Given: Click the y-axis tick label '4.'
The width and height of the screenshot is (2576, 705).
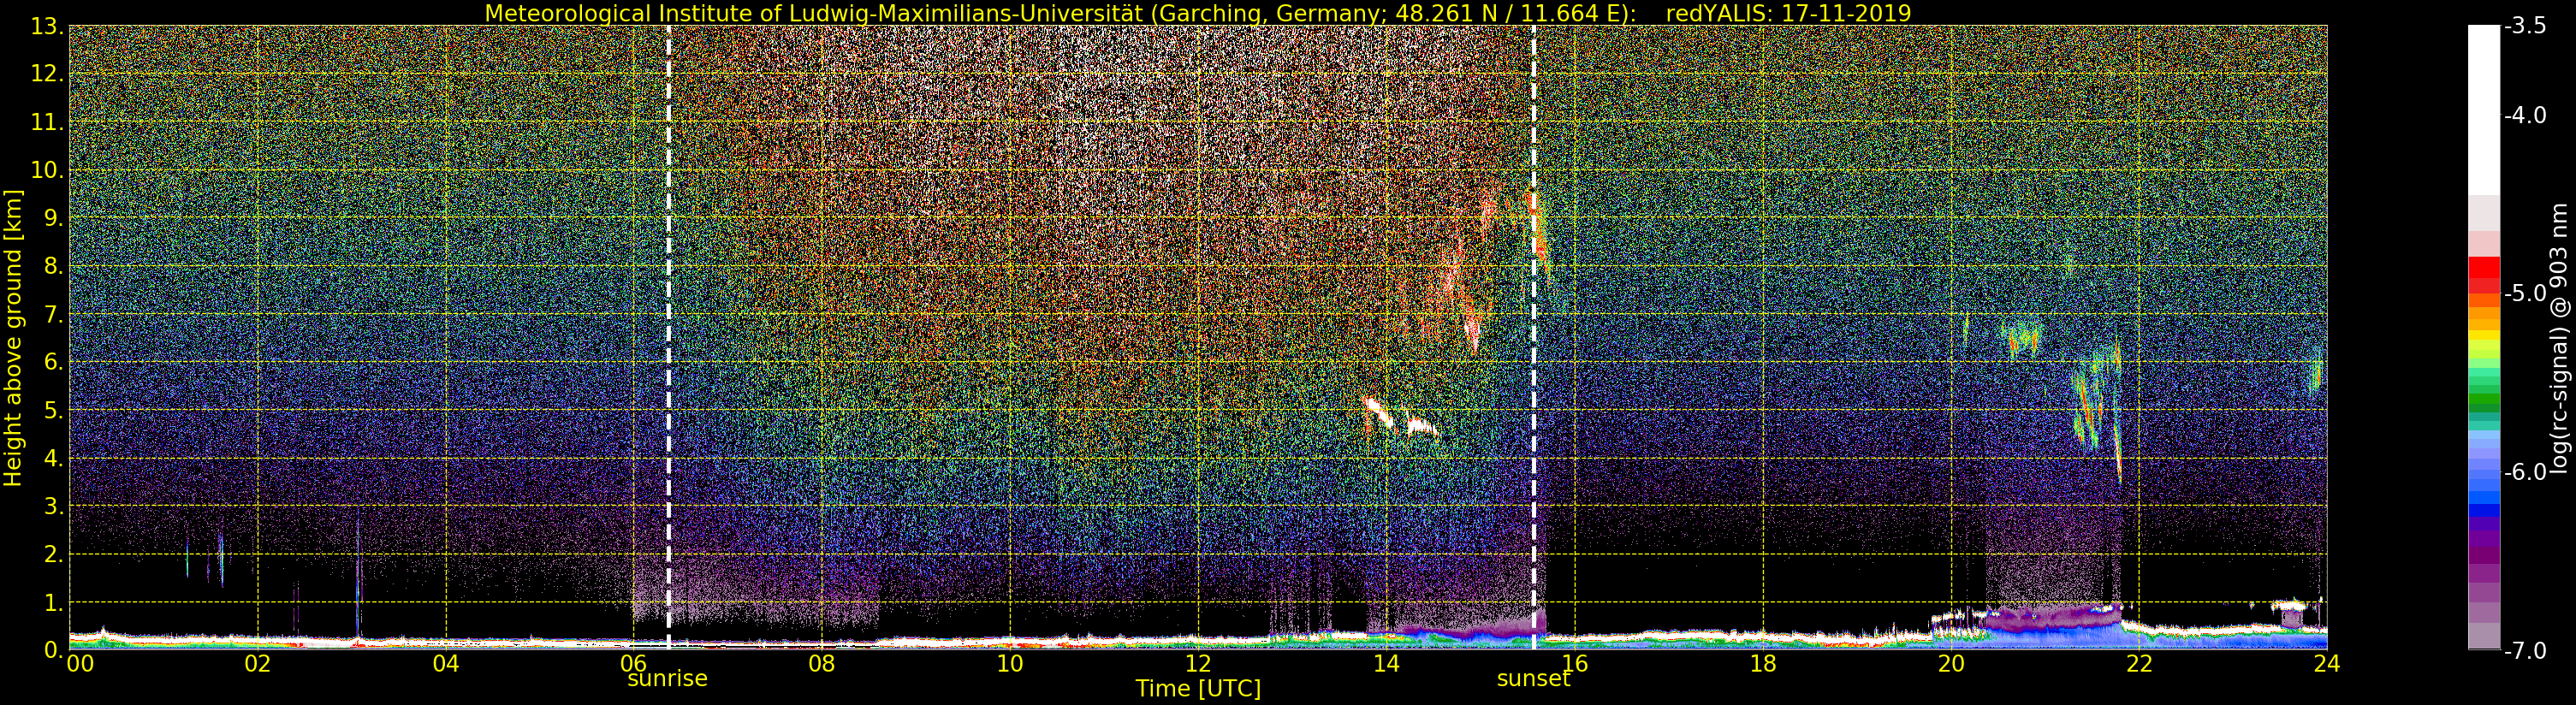Looking at the screenshot, I should pos(54,459).
